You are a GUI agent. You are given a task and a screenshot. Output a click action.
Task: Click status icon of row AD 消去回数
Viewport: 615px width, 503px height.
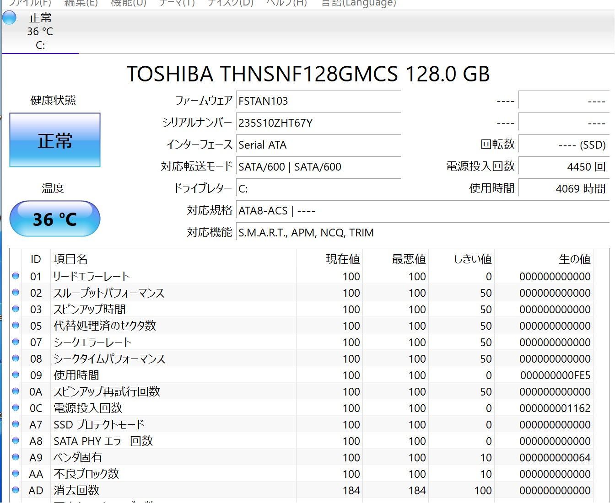[x=16, y=490]
